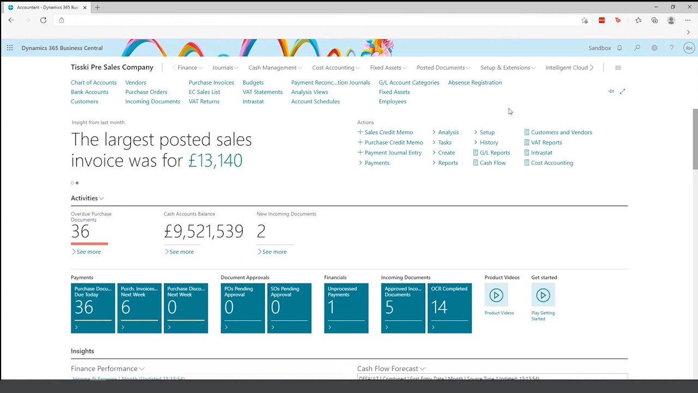Open the Unprocessed Payments tile
The height and width of the screenshot is (393, 698).
[x=346, y=308]
